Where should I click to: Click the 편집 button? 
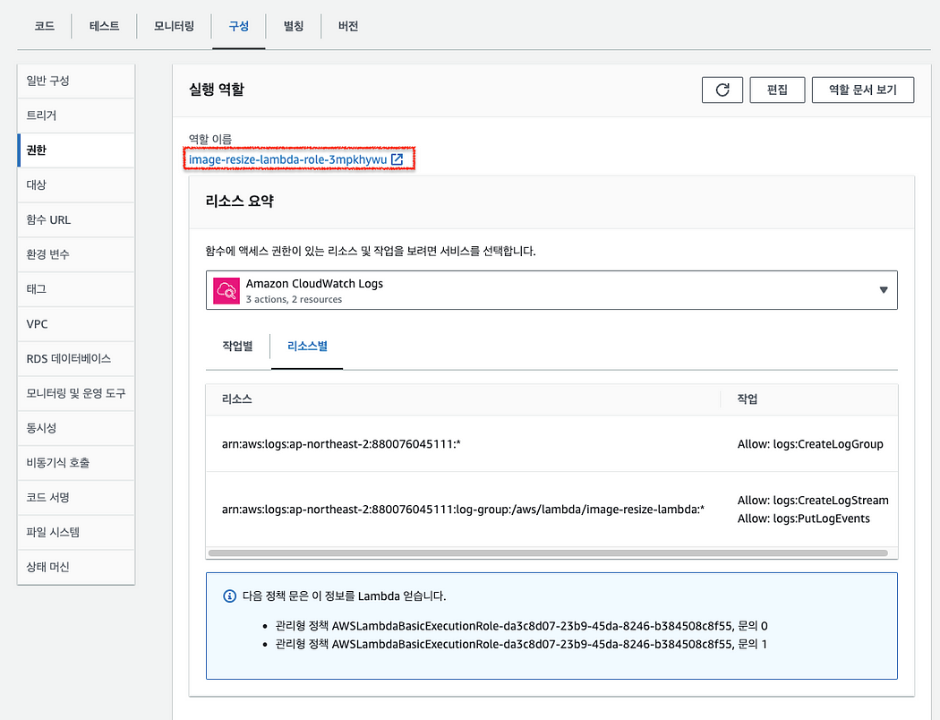(777, 90)
